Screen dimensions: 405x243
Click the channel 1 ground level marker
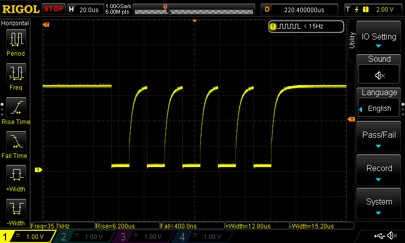pyautogui.click(x=38, y=170)
